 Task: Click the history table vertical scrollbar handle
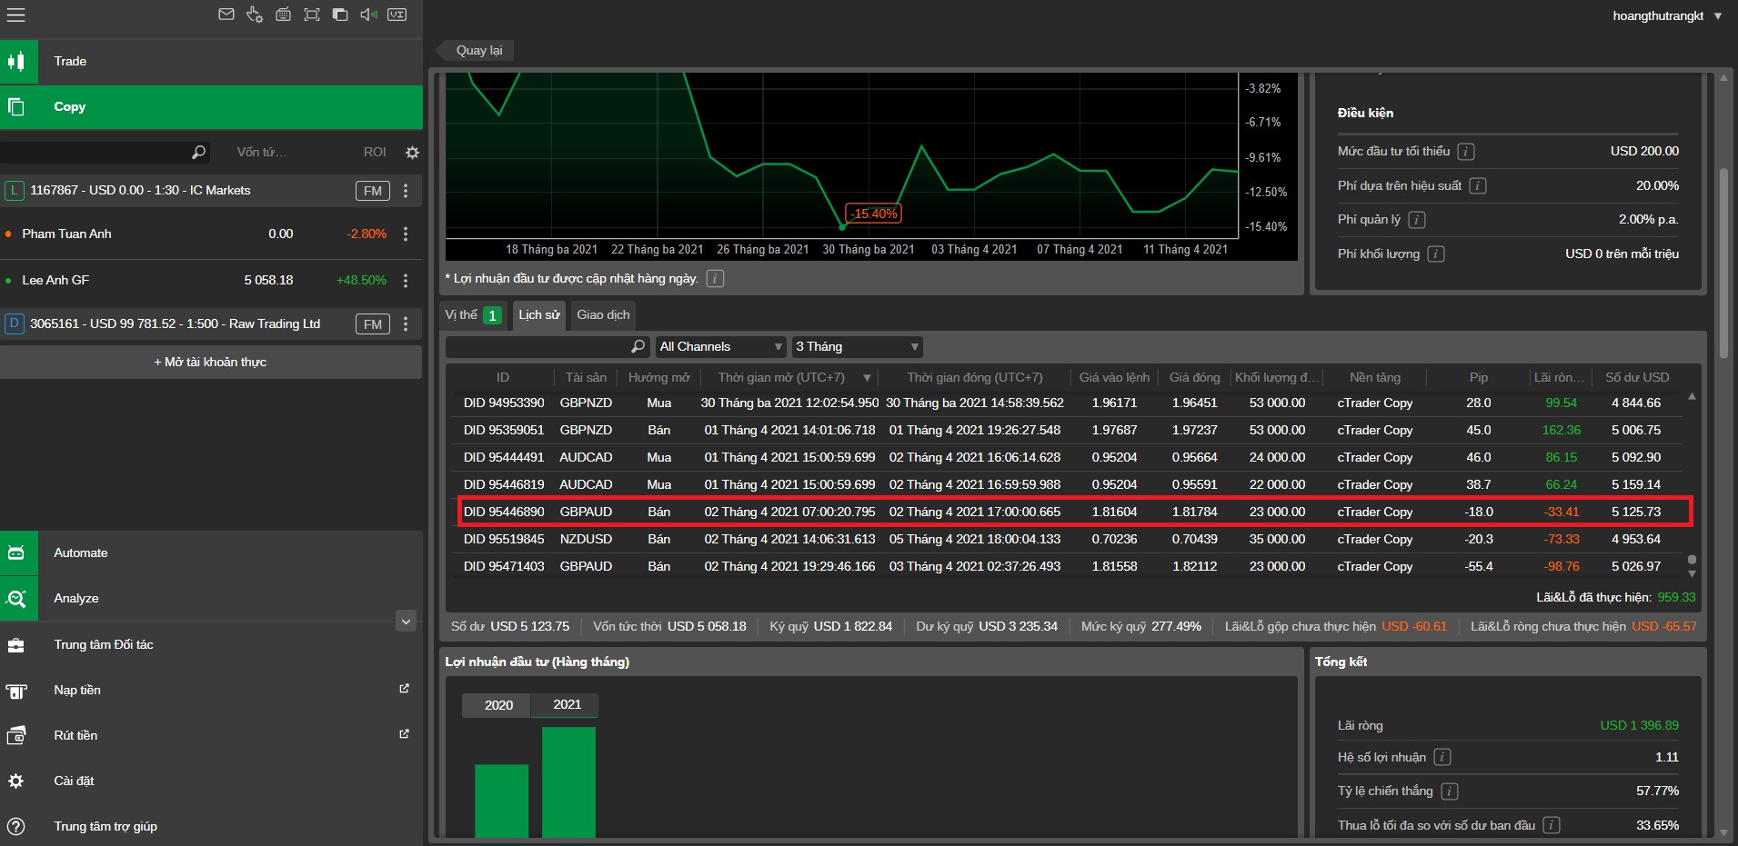coord(1692,560)
